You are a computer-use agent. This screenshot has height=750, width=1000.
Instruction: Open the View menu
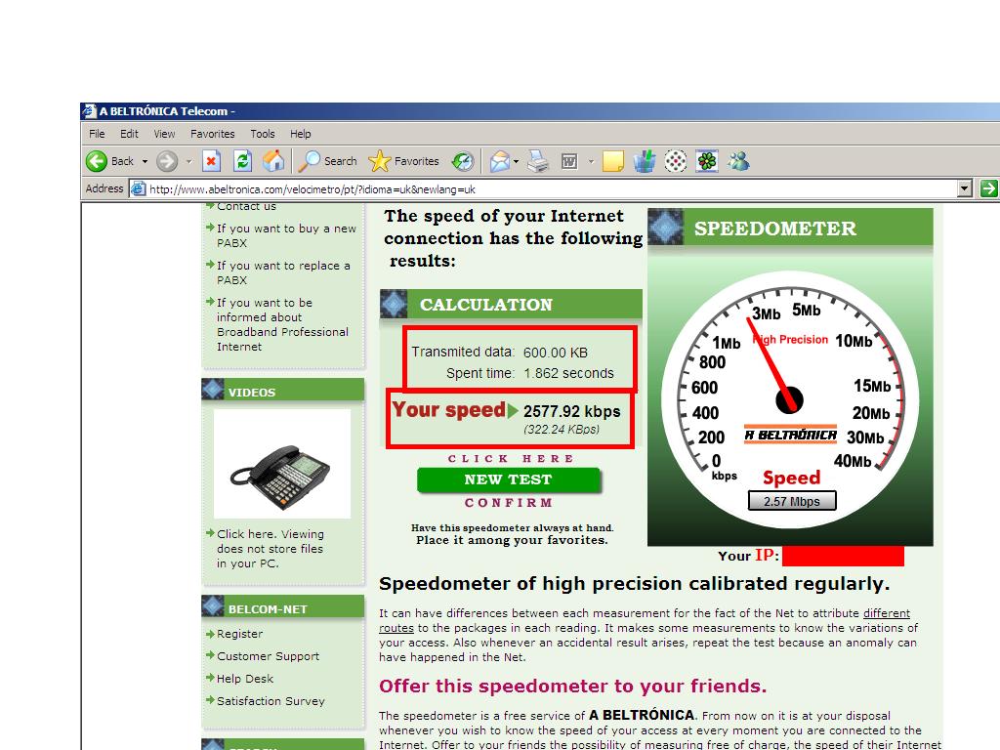[164, 134]
